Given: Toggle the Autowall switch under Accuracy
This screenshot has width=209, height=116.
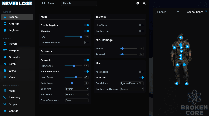Looking at the screenshot, I should [86, 60].
